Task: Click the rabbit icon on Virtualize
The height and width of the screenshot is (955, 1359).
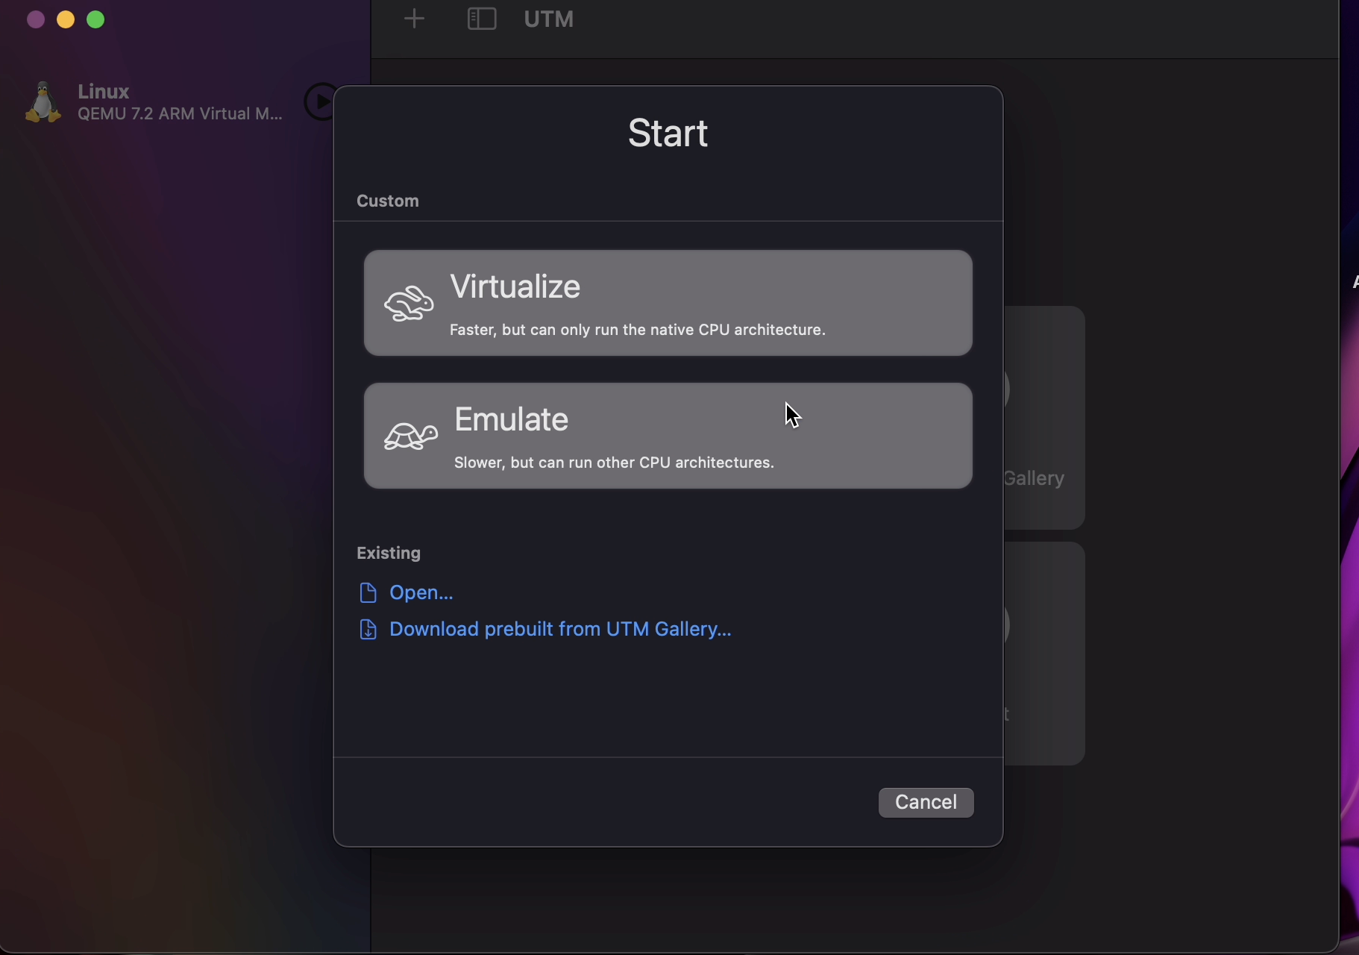Action: 409,304
